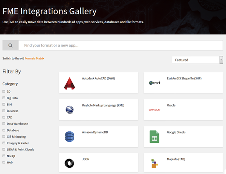This screenshot has width=226, height=174.
Task: Click the Oracle red logo
Action: [154, 110]
